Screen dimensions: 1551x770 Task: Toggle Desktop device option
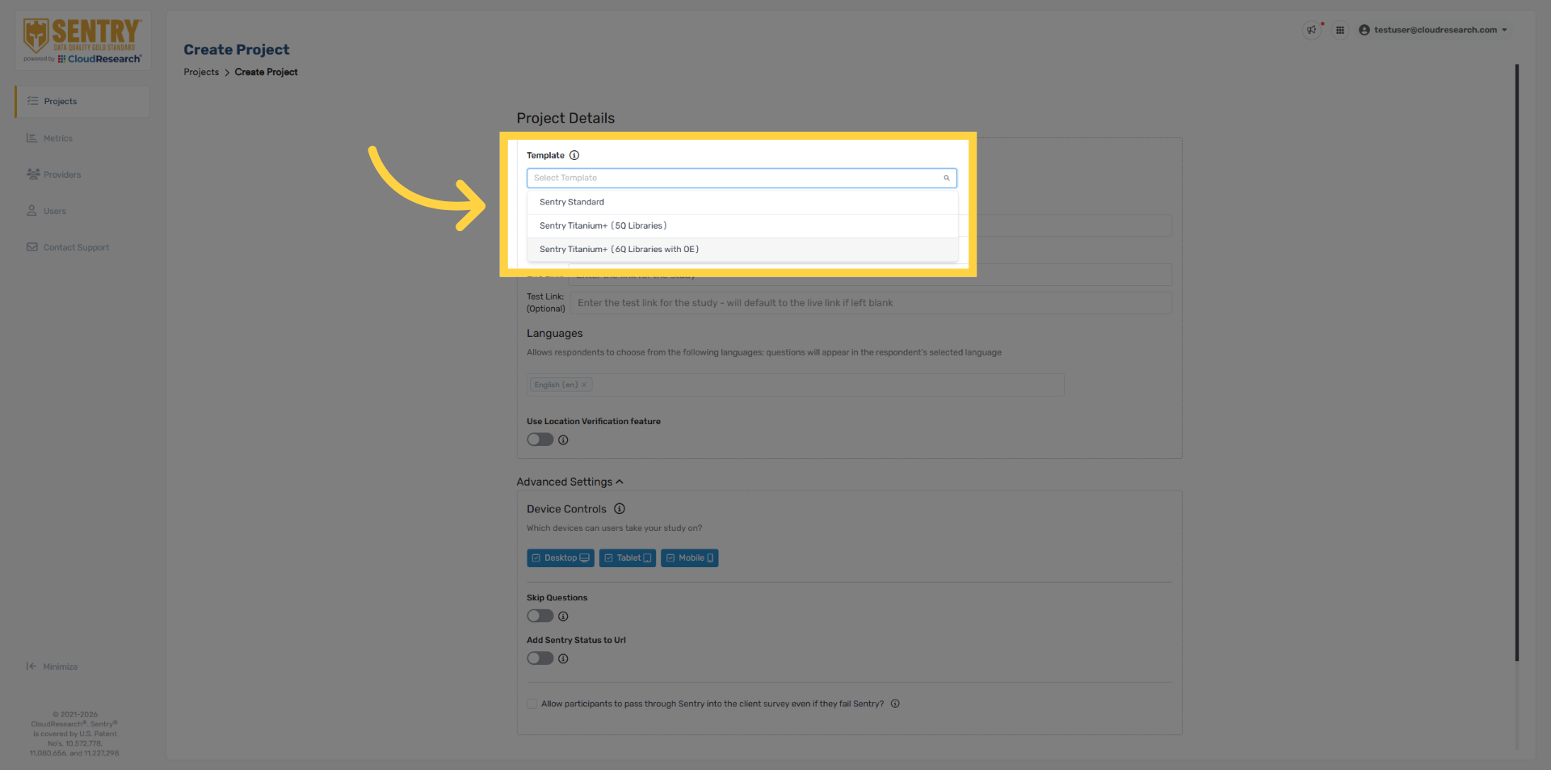561,558
